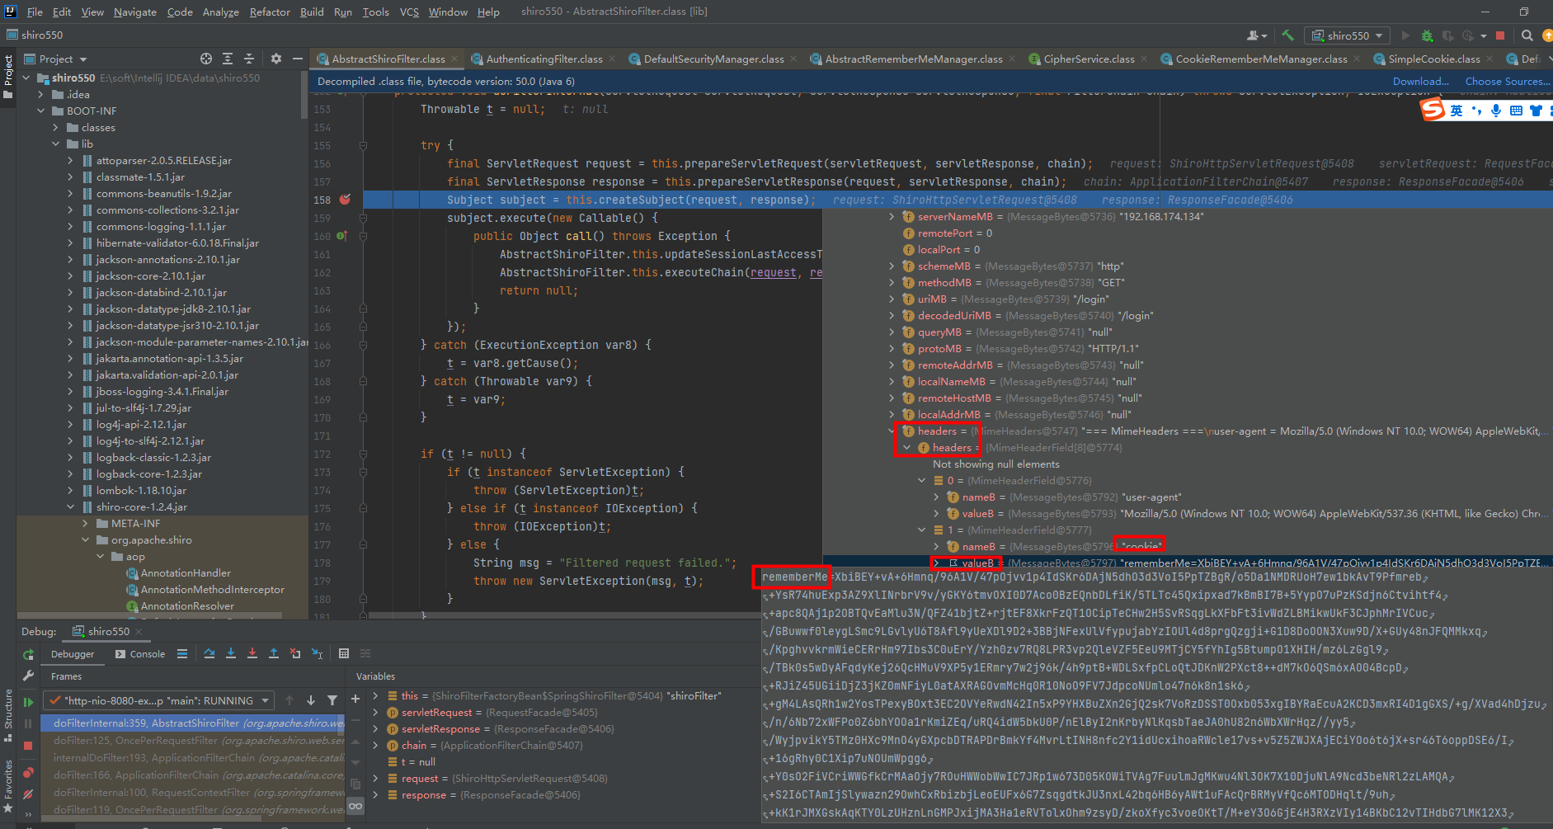The image size is (1553, 829).
Task: Open the Project view mode dropdown
Action: (56, 59)
